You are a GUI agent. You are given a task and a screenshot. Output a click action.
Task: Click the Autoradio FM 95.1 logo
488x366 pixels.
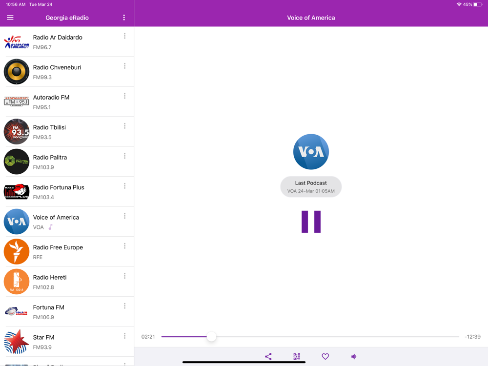point(17,102)
